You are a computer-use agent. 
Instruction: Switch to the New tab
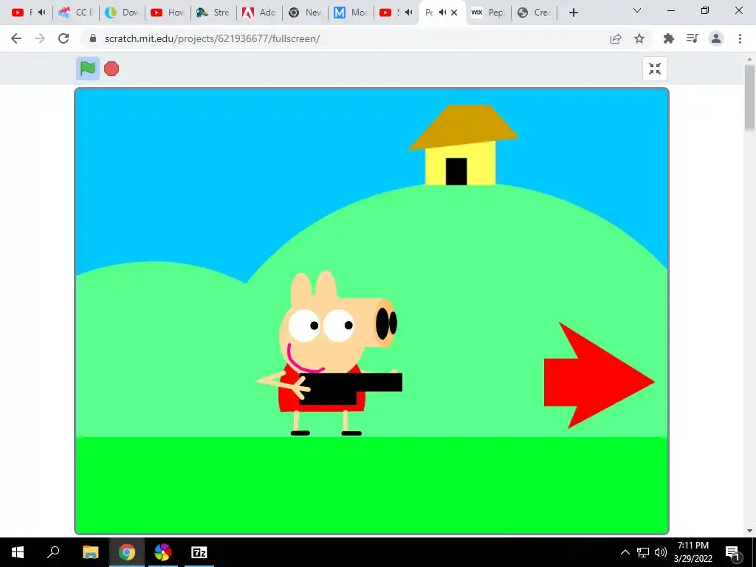(305, 13)
